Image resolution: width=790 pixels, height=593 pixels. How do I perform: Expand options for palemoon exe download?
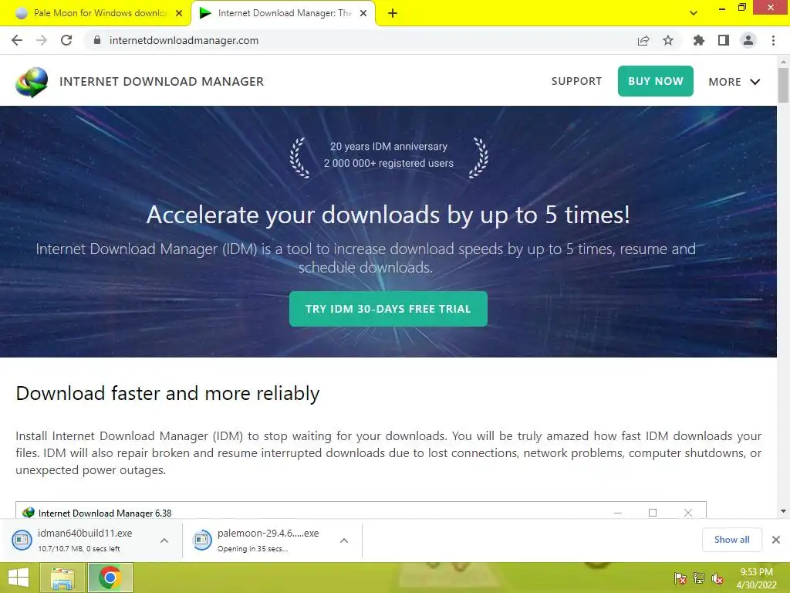pyautogui.click(x=344, y=540)
